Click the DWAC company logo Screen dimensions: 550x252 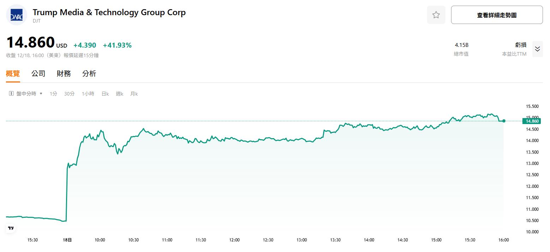pos(17,15)
